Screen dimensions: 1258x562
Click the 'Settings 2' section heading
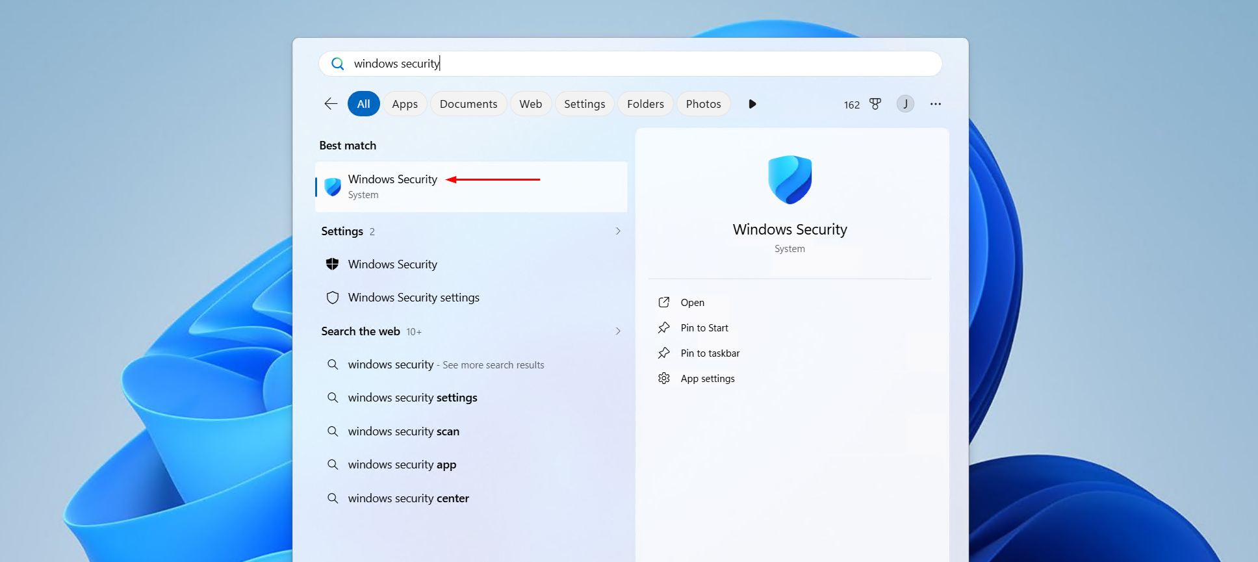click(x=348, y=231)
